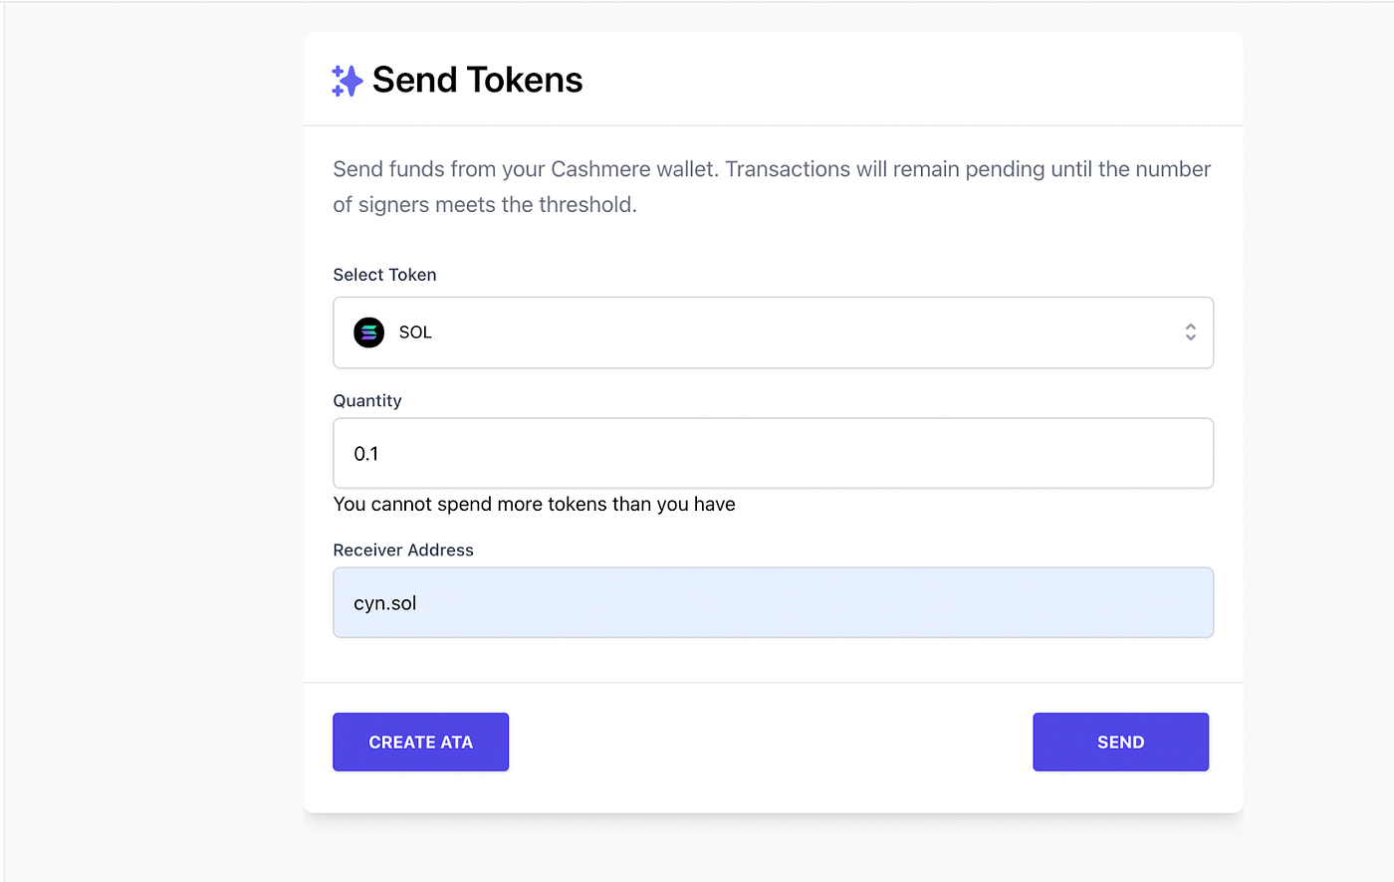Click the Quantity input field
This screenshot has height=882, width=1394.
click(773, 454)
